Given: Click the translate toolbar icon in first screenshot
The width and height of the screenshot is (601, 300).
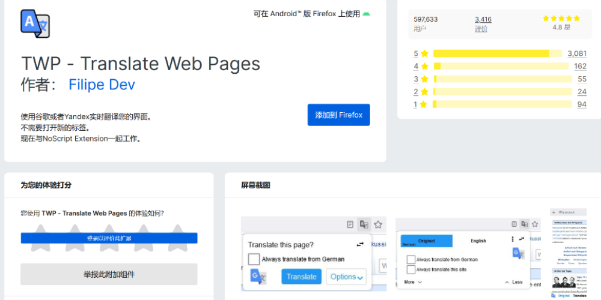Looking at the screenshot, I should (x=364, y=224).
